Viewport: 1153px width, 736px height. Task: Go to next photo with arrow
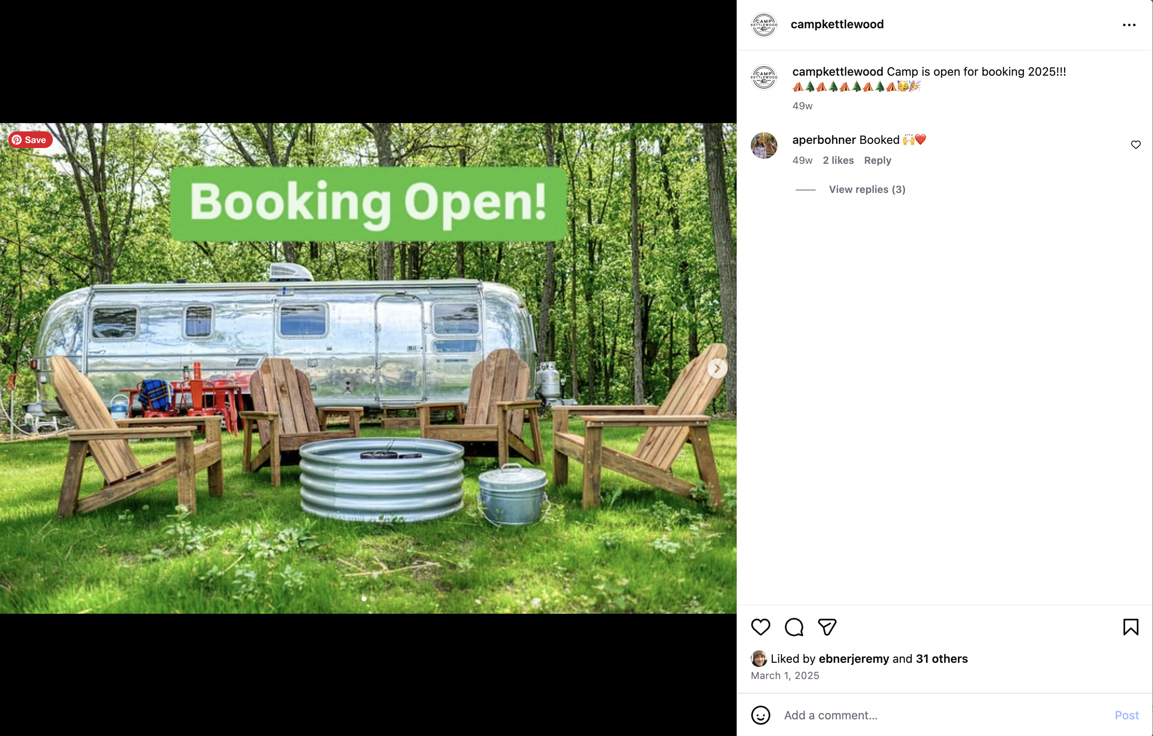pyautogui.click(x=717, y=368)
